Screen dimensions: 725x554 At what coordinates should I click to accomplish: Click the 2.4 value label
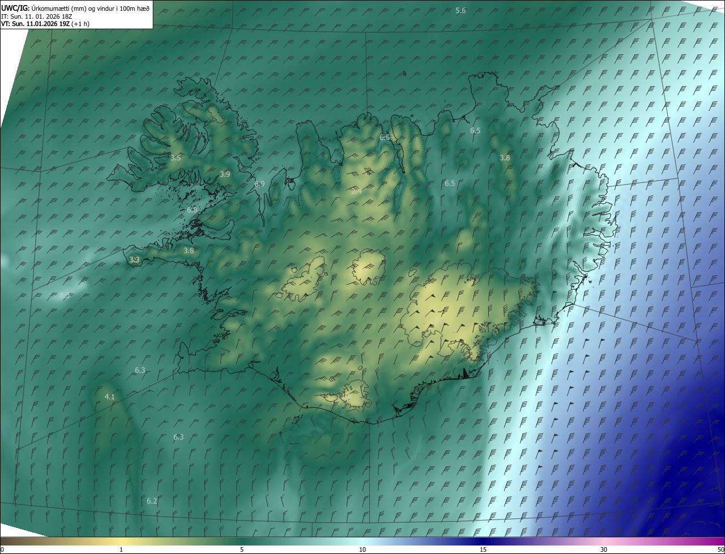point(356,191)
